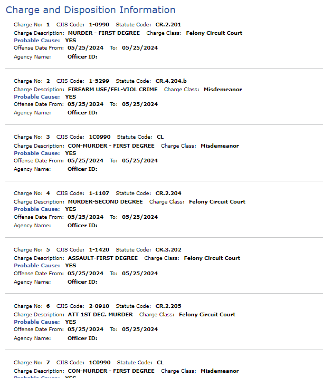This screenshot has width=323, height=378.
Task: Select ATT 1ST DEG. MURDER description
Action: 100,314
